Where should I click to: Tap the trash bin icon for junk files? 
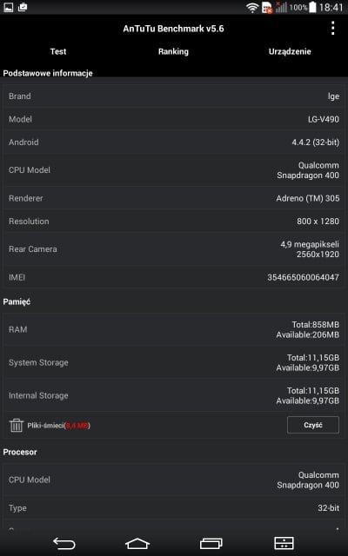[16, 425]
